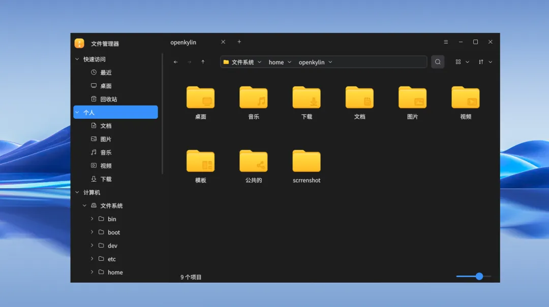The image size is (549, 307).
Task: Open the hamburger menu in the title bar
Action: coord(446,42)
